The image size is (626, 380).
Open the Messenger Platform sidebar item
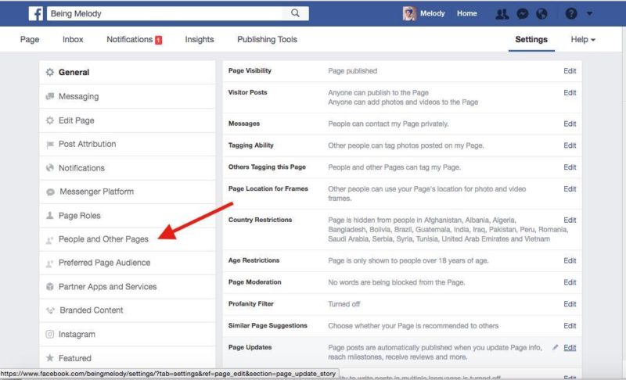coord(128,192)
